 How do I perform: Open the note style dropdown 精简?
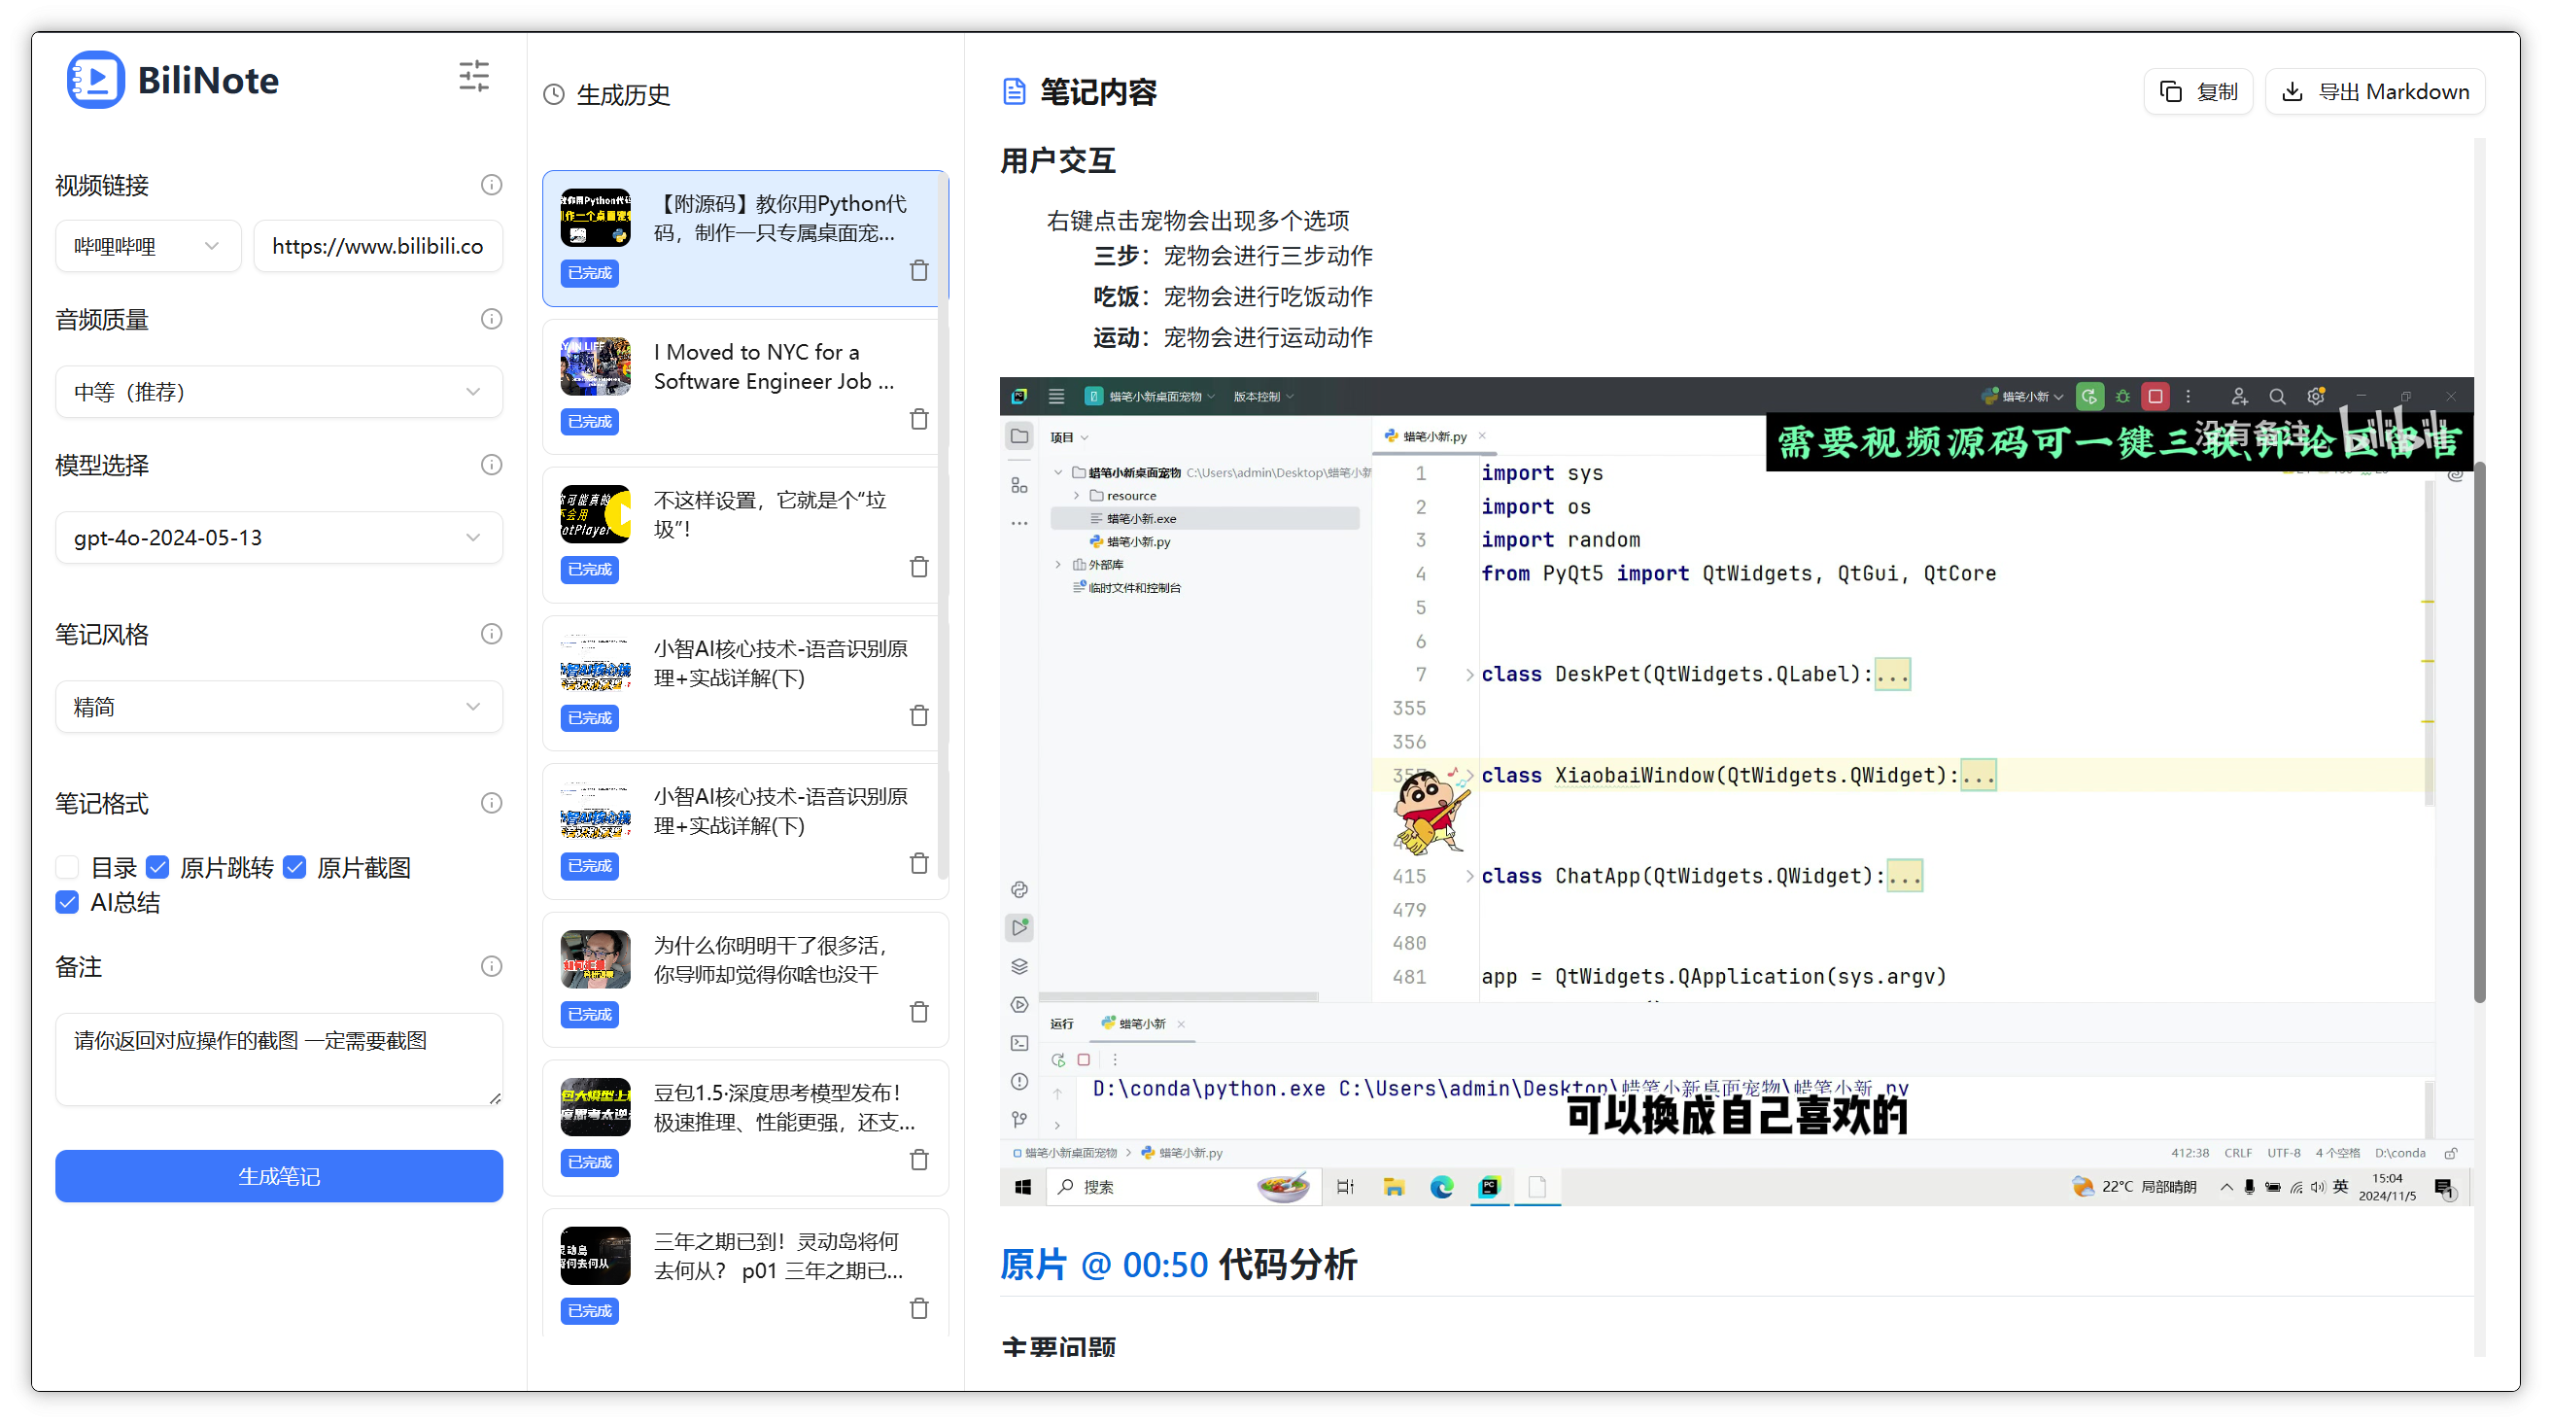278,706
